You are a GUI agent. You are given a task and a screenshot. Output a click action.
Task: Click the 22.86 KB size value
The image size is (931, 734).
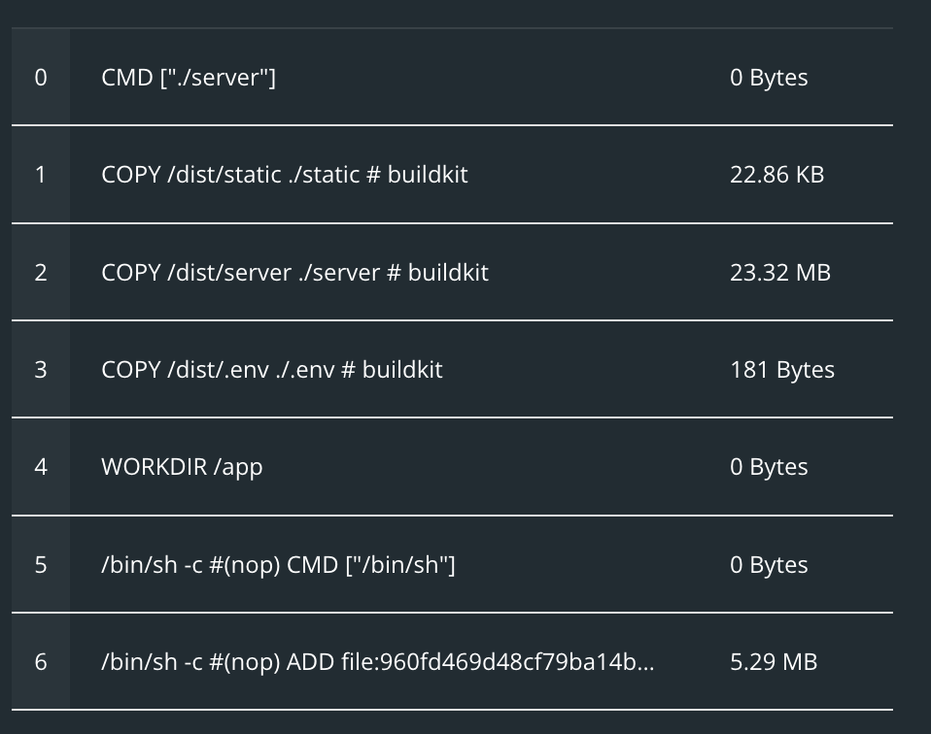tap(776, 175)
